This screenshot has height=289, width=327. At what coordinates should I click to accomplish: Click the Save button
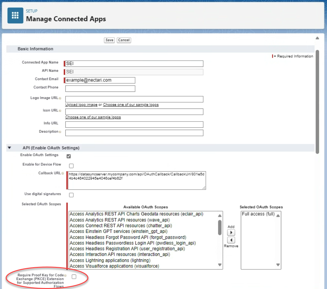coord(109,40)
